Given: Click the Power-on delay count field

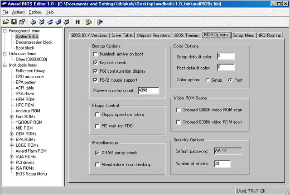Looking at the screenshot, I should [145, 90].
